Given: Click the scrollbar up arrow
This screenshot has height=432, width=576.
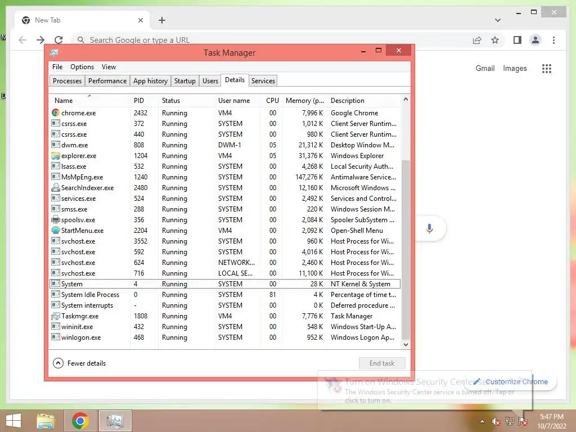Looking at the screenshot, I should click(406, 99).
